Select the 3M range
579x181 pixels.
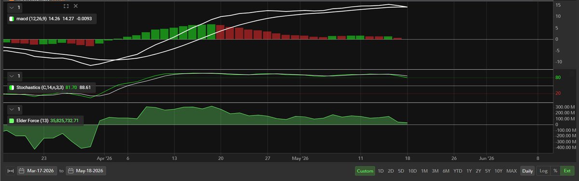[x=435, y=171]
